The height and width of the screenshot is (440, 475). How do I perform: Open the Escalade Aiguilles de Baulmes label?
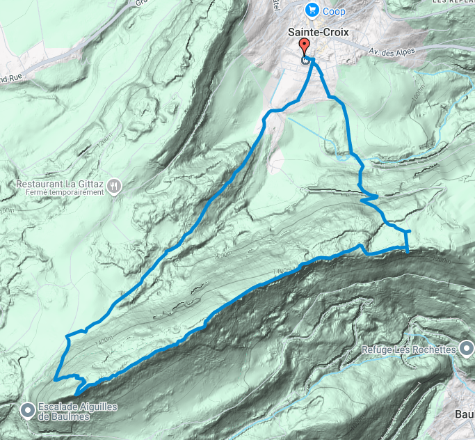[77, 411]
